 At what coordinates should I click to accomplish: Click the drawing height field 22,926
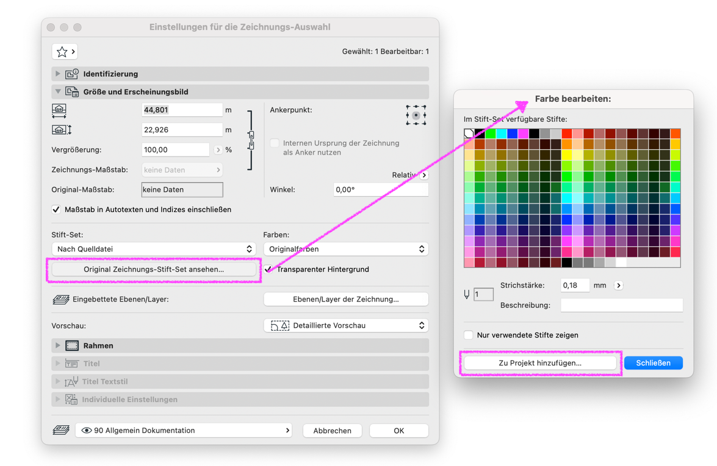tap(182, 130)
